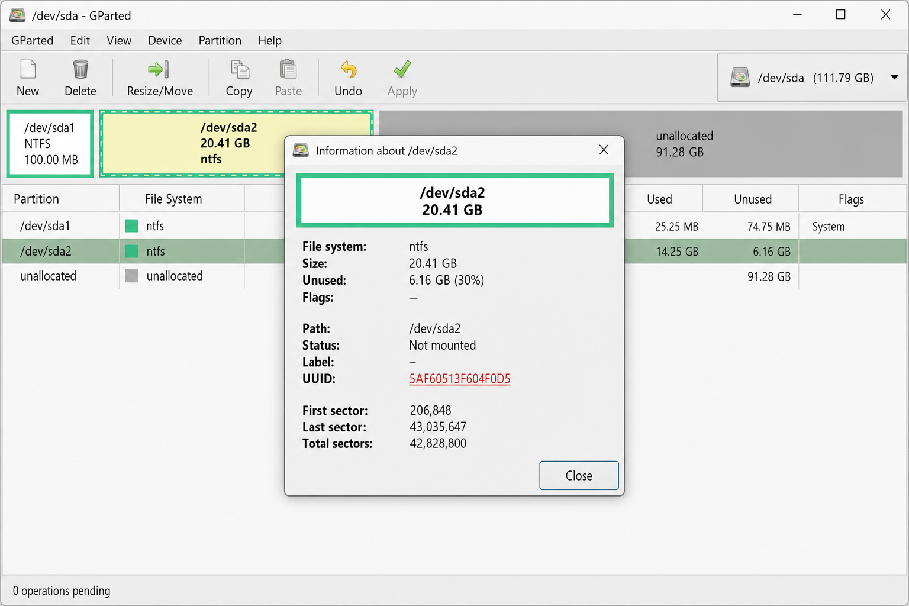Click the GParted title bar app icon
Viewport: 909px width, 606px height.
click(17, 15)
